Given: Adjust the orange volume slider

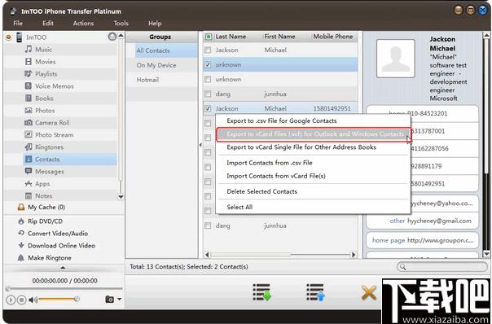Looking at the screenshot, I should coord(58,300).
